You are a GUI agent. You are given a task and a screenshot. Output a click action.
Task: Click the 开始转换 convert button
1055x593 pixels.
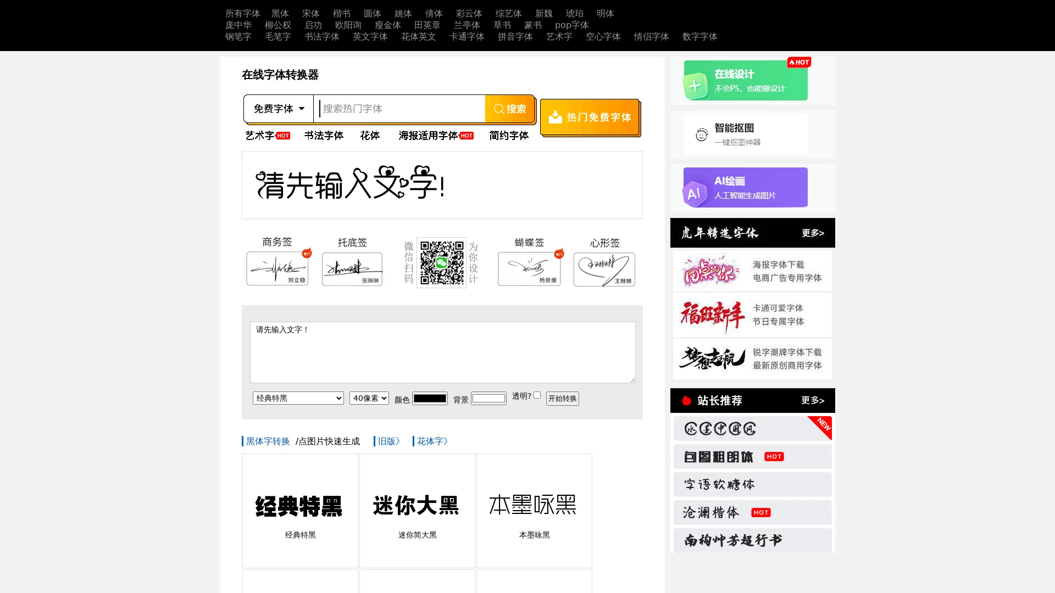point(562,399)
